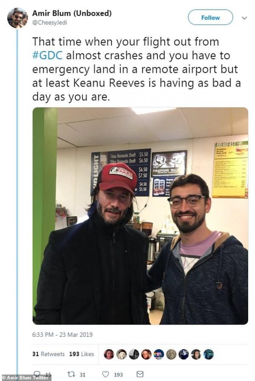View the 31 Retweets list

point(48,354)
